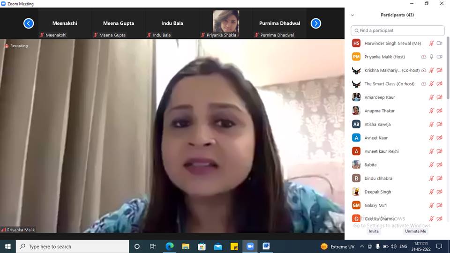
Task: Switch to Word in the taskbar
Action: tap(266, 246)
